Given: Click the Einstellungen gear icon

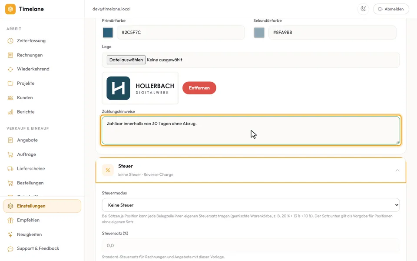Looking at the screenshot, I should pos(10,206).
